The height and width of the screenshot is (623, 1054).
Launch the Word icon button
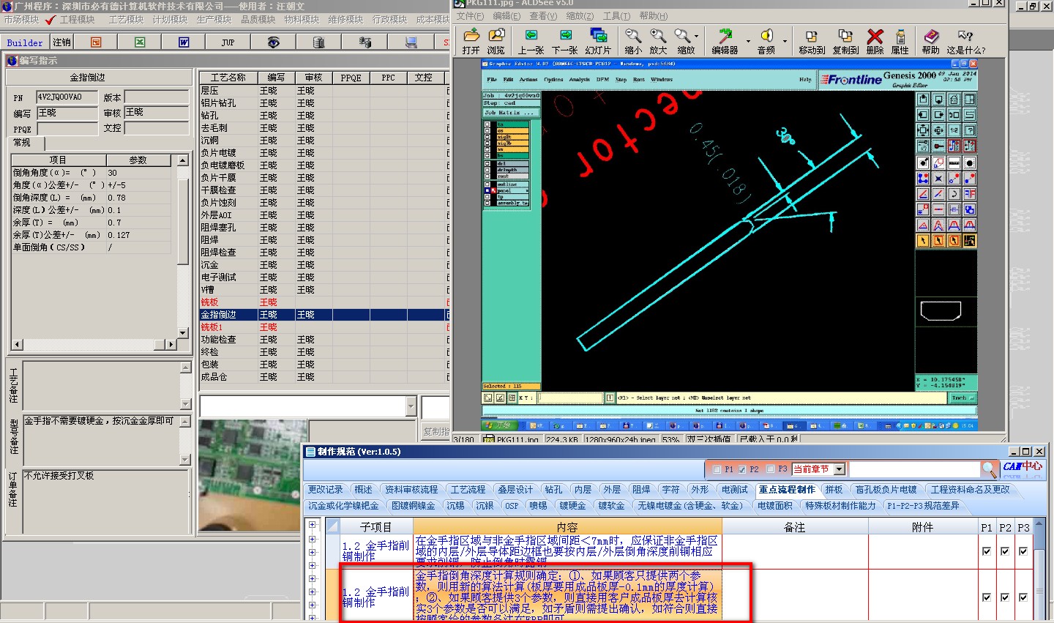(x=184, y=42)
